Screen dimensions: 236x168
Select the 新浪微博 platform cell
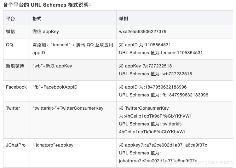[15, 66]
